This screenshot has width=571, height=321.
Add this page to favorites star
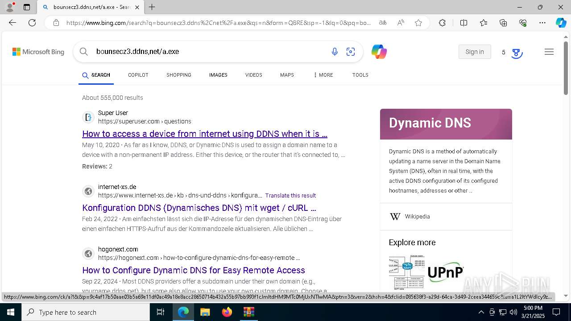[418, 23]
